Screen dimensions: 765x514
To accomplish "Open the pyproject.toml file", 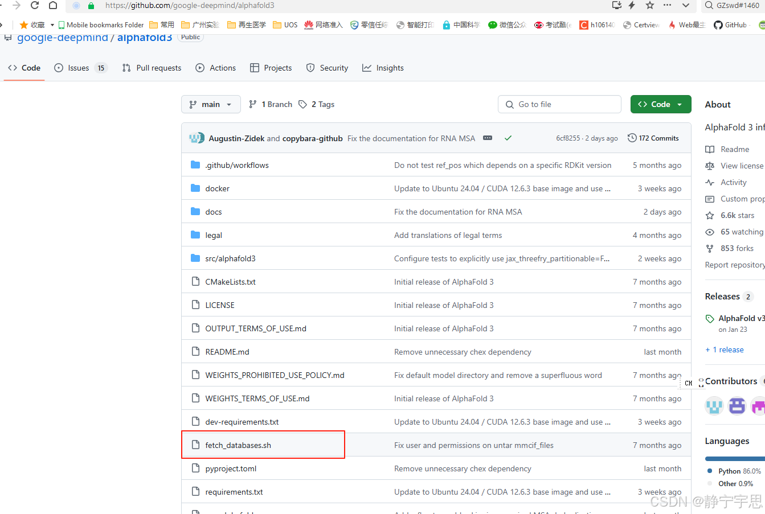I will click(231, 468).
